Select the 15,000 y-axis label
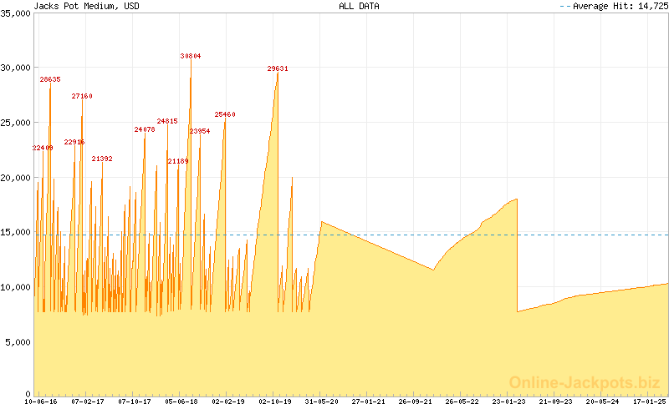Screen dimensions: 669x409 [x=15, y=232]
